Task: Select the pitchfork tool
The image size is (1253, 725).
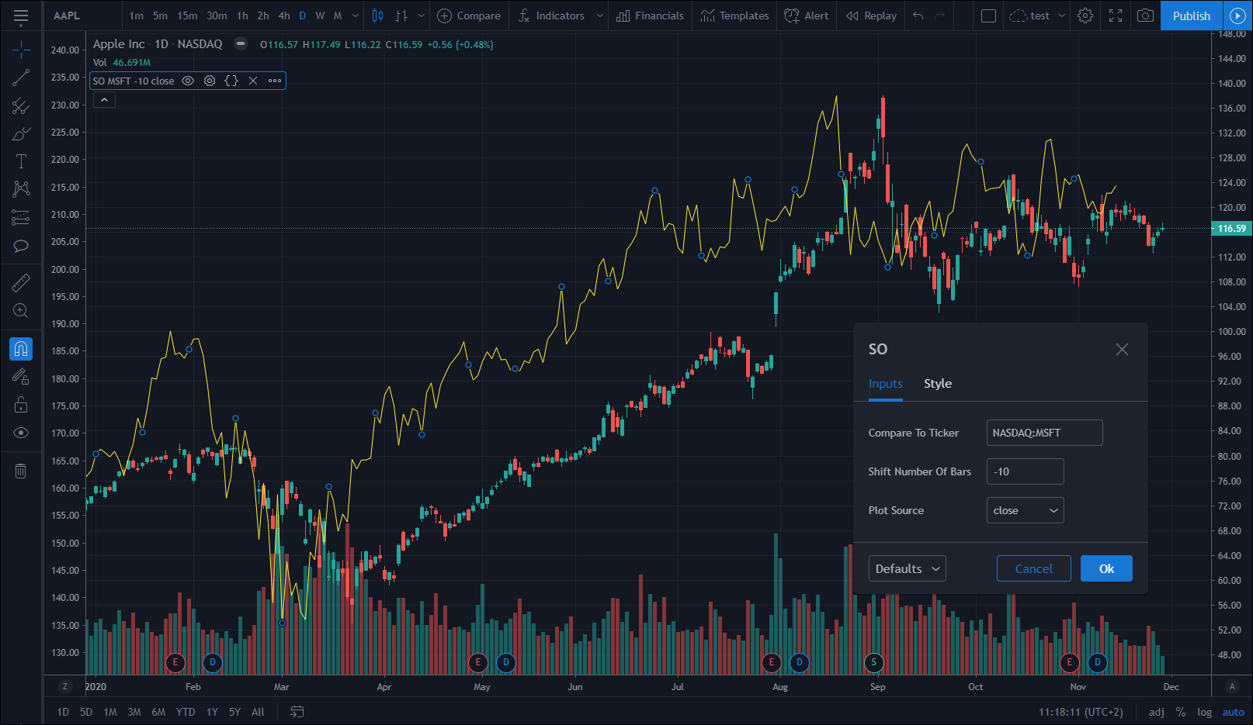Action: click(x=21, y=106)
